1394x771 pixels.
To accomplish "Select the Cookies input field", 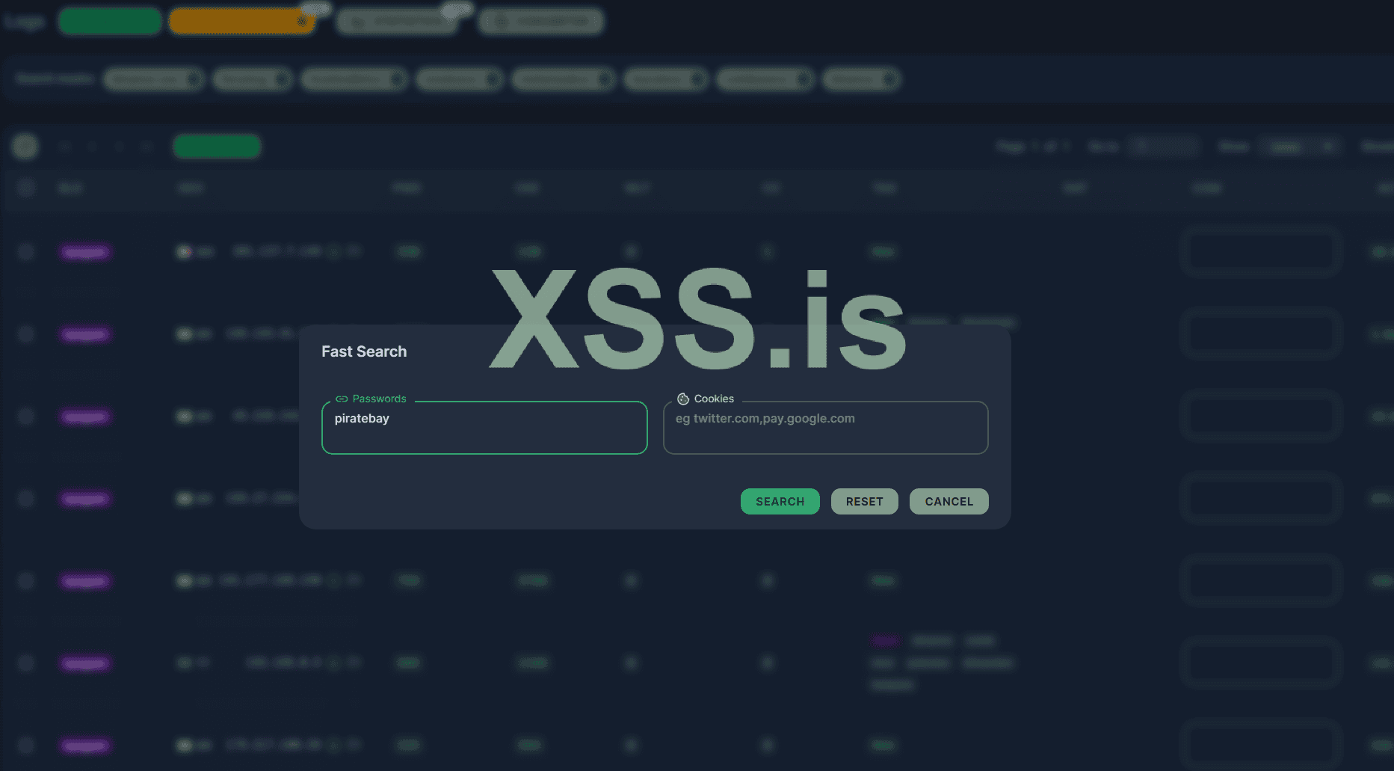I will tap(825, 428).
